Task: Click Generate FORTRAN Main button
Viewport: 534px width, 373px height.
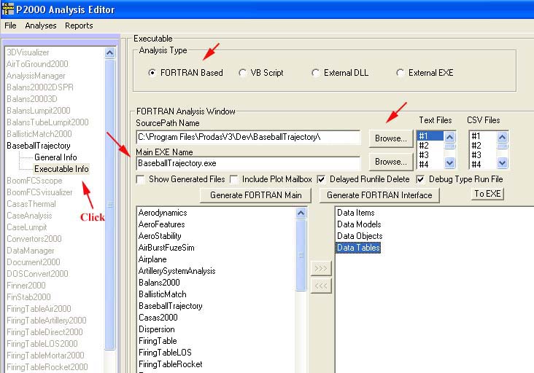Action: (256, 195)
